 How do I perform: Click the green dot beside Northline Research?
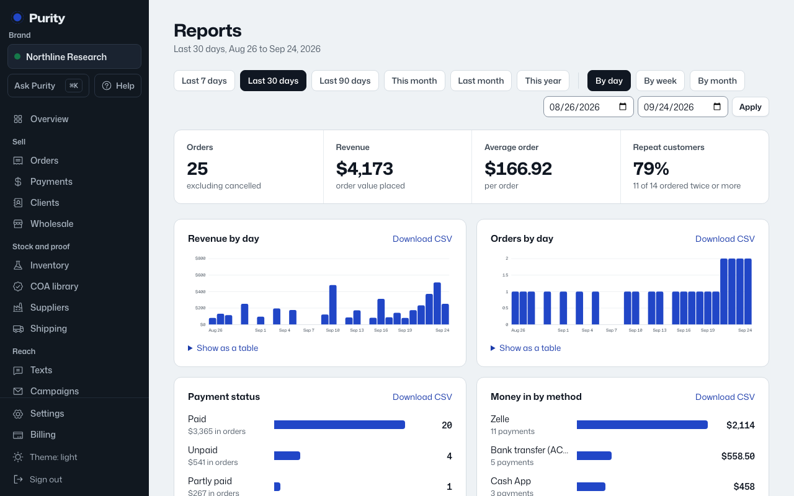point(17,56)
